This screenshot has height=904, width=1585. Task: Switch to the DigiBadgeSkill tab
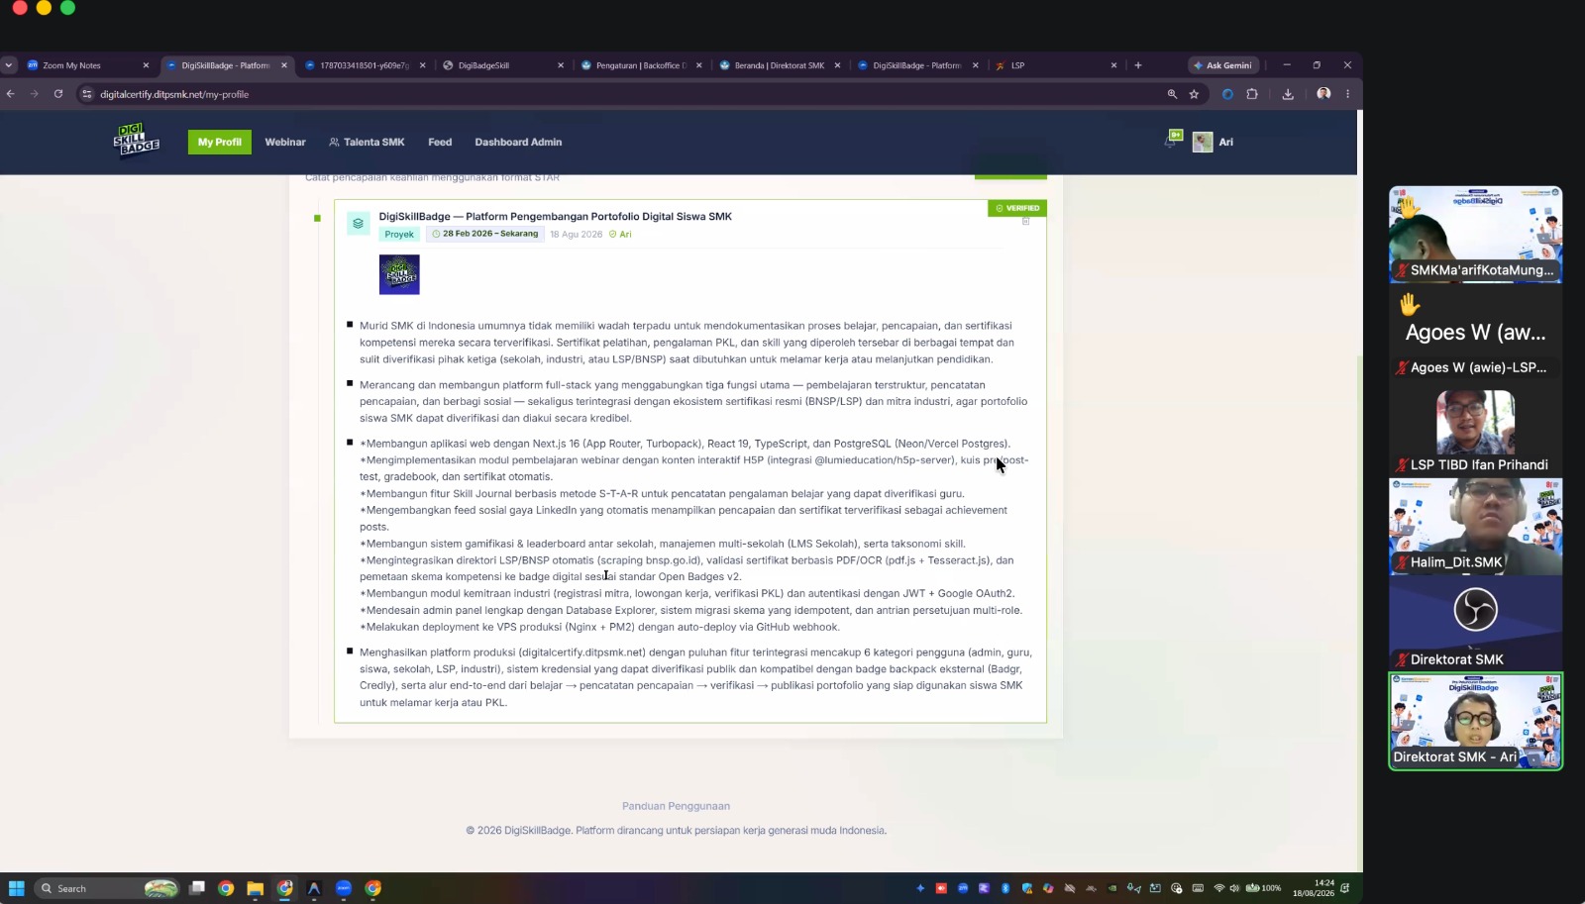(x=503, y=65)
